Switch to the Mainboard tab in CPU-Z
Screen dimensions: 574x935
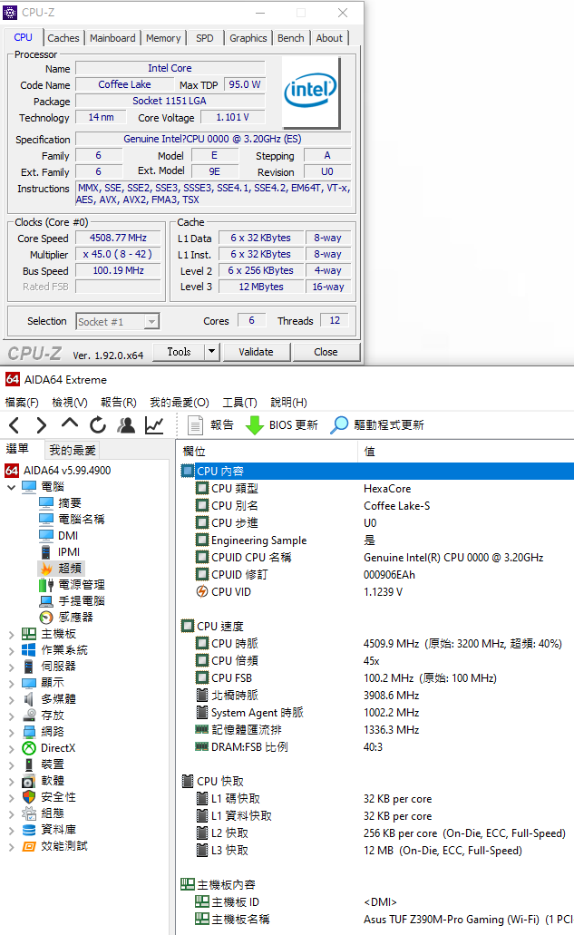point(112,38)
